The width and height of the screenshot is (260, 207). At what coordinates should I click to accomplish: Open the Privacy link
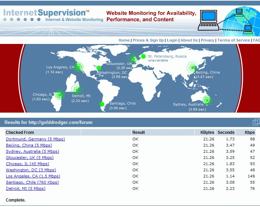pos(207,40)
